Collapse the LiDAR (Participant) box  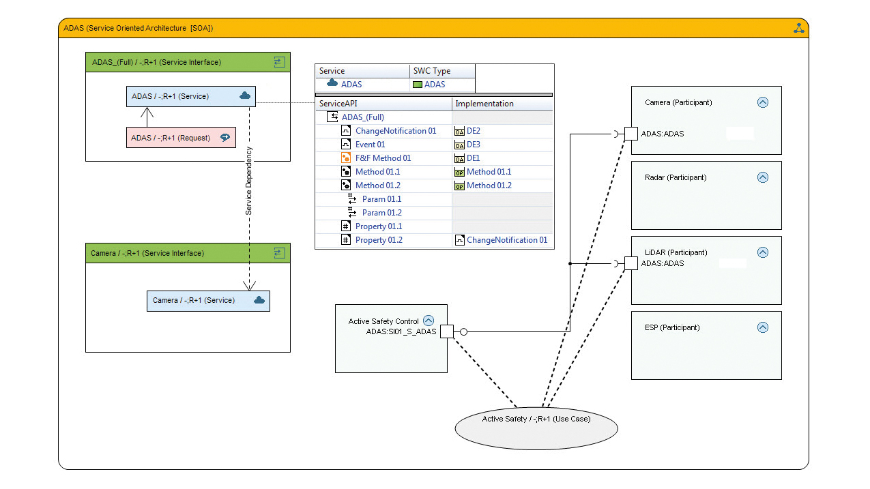tap(763, 252)
